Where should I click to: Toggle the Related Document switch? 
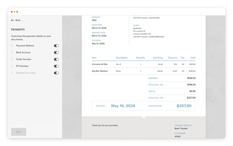(x=56, y=73)
